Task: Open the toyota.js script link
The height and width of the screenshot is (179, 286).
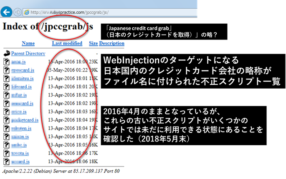Action: 20,153
